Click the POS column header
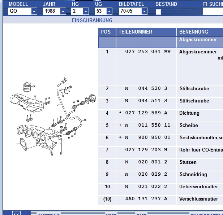Viewport: 223px width, 215px height. pyautogui.click(x=106, y=32)
